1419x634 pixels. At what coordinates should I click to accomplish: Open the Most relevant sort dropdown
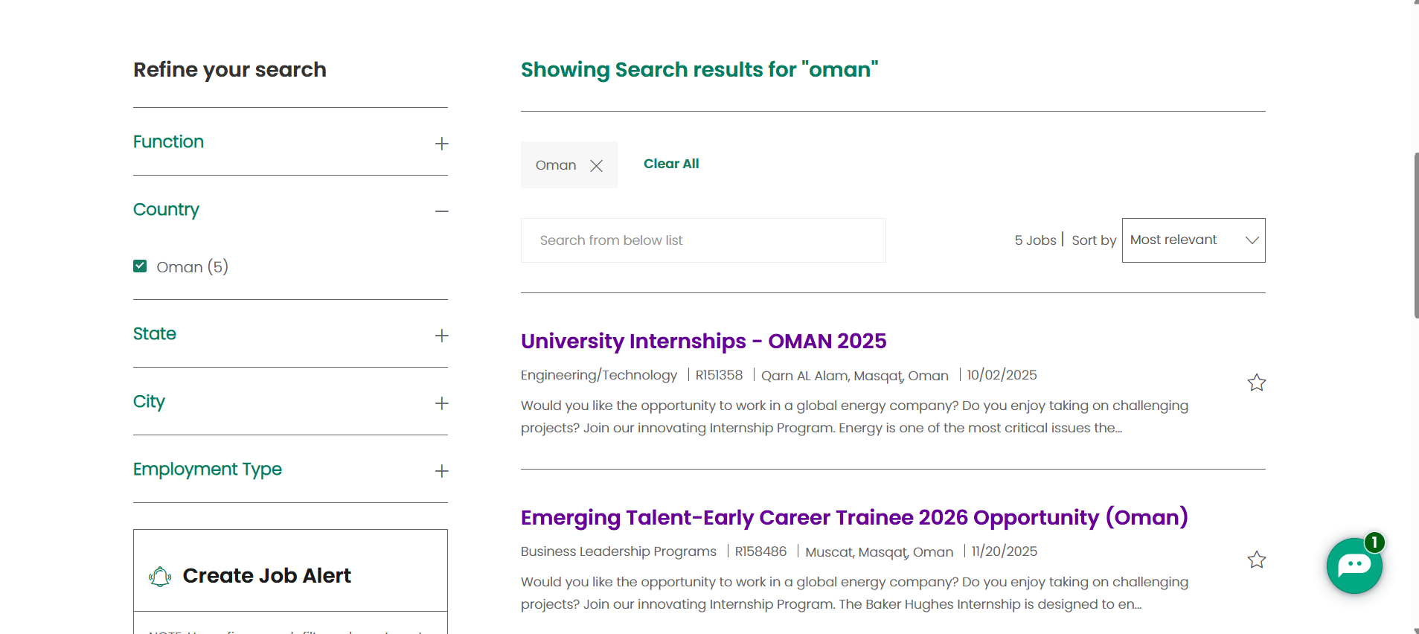click(1193, 240)
